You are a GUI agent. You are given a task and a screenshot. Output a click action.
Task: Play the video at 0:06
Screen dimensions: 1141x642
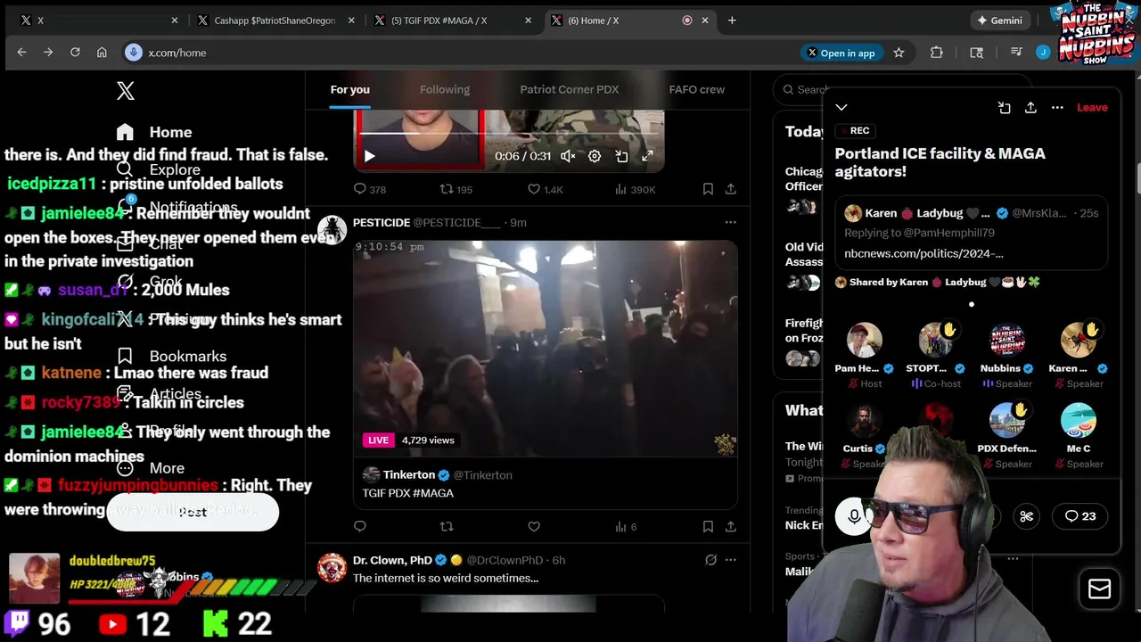coord(369,156)
